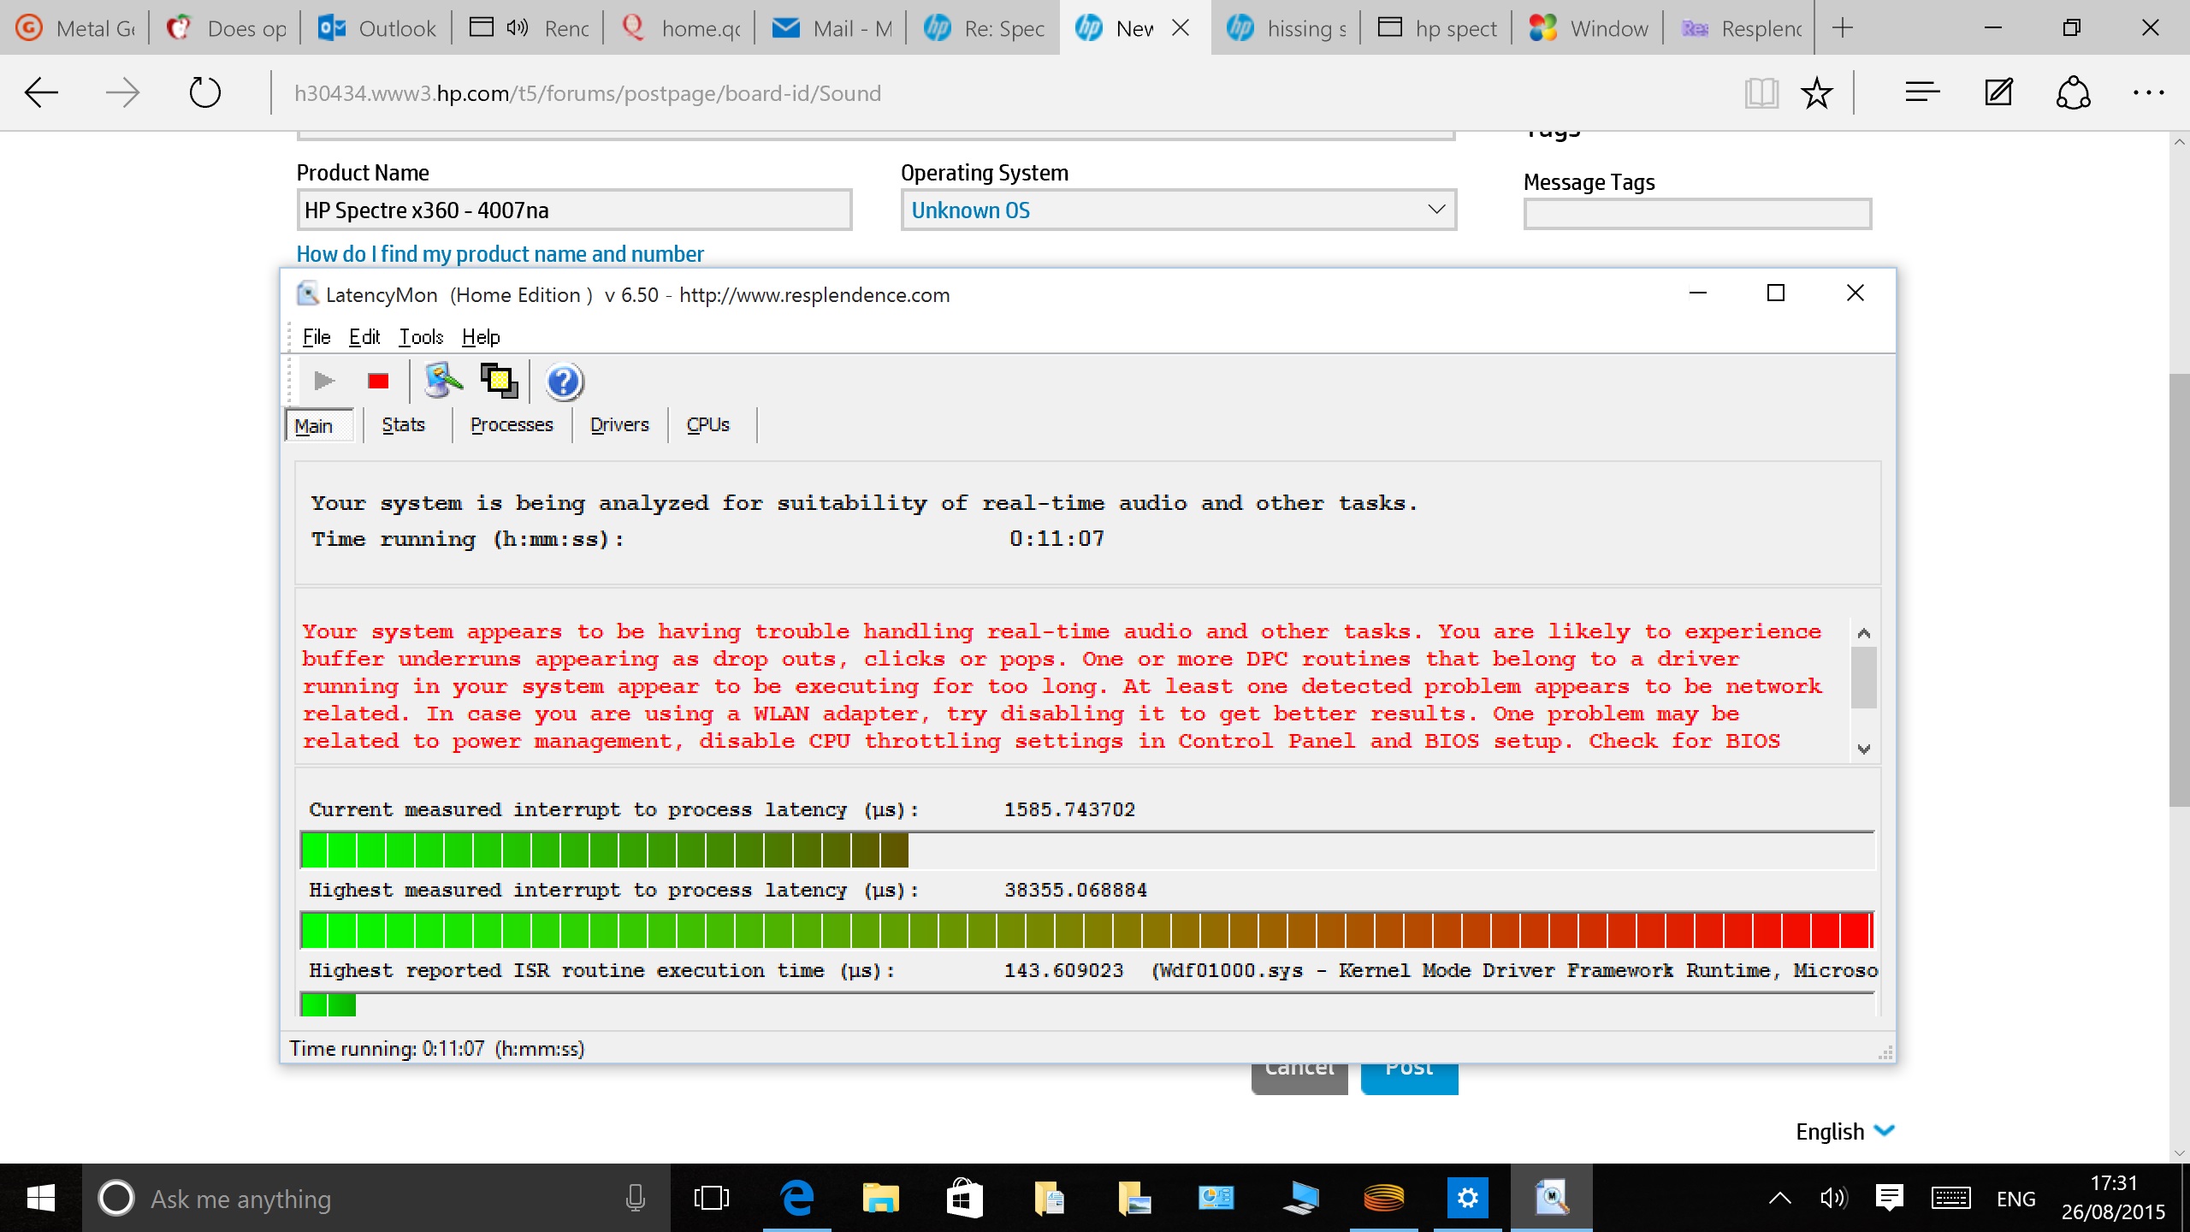Click the How do I find my product name link
Viewport: 2190px width, 1232px height.
[500, 253]
